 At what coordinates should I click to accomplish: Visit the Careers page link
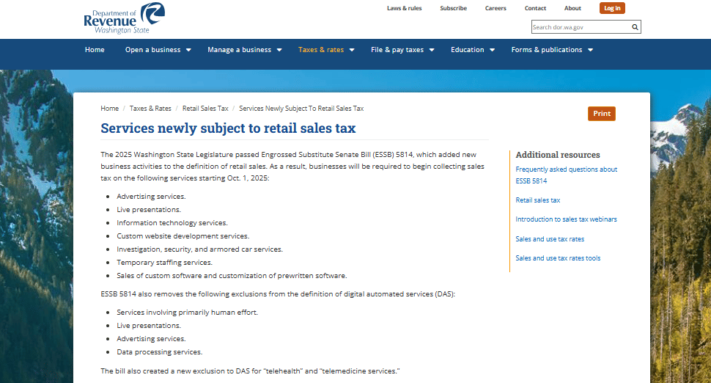coord(496,8)
